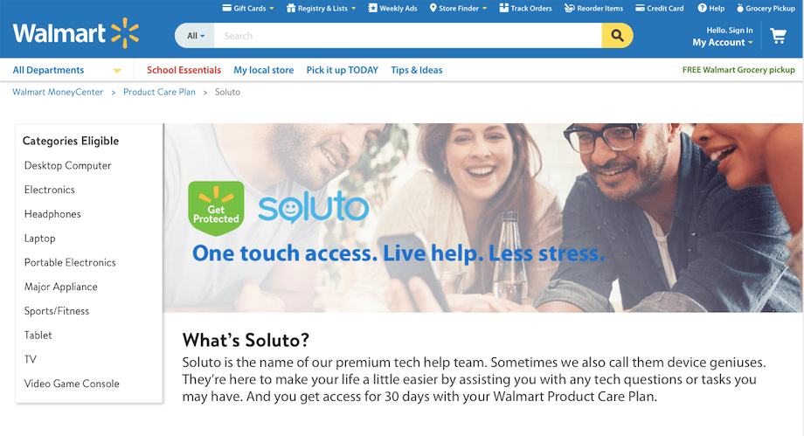Expand the Registry & Lists menu

point(321,8)
